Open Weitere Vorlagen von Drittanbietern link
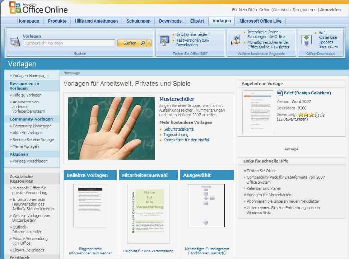 click(31, 218)
